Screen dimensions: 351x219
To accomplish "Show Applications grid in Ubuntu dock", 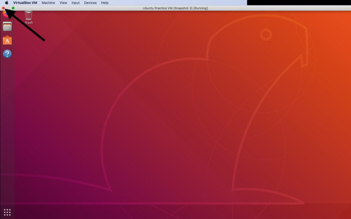I will tap(7, 212).
